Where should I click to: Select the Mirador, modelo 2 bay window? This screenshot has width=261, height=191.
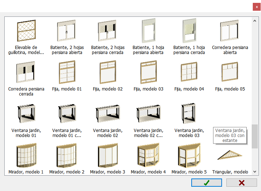[67, 155]
